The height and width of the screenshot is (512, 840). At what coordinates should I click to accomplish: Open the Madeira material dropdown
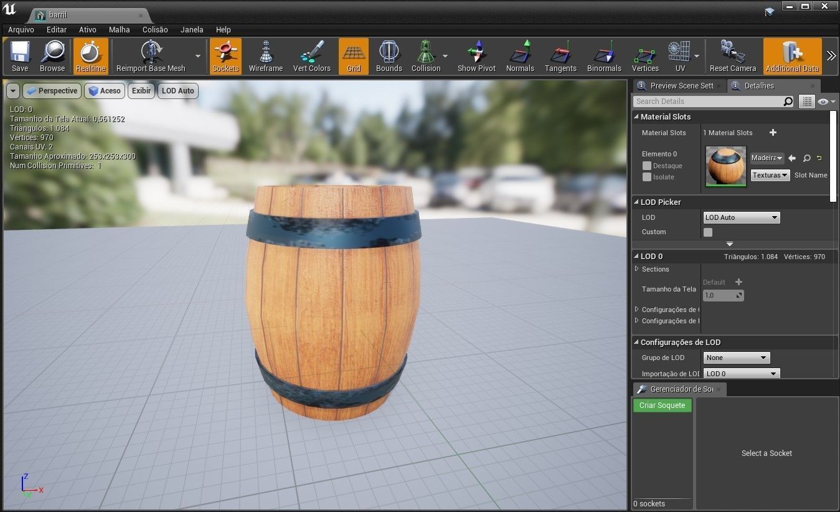point(767,158)
